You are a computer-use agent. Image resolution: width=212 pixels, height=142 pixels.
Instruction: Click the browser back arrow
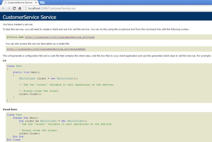[3, 8]
